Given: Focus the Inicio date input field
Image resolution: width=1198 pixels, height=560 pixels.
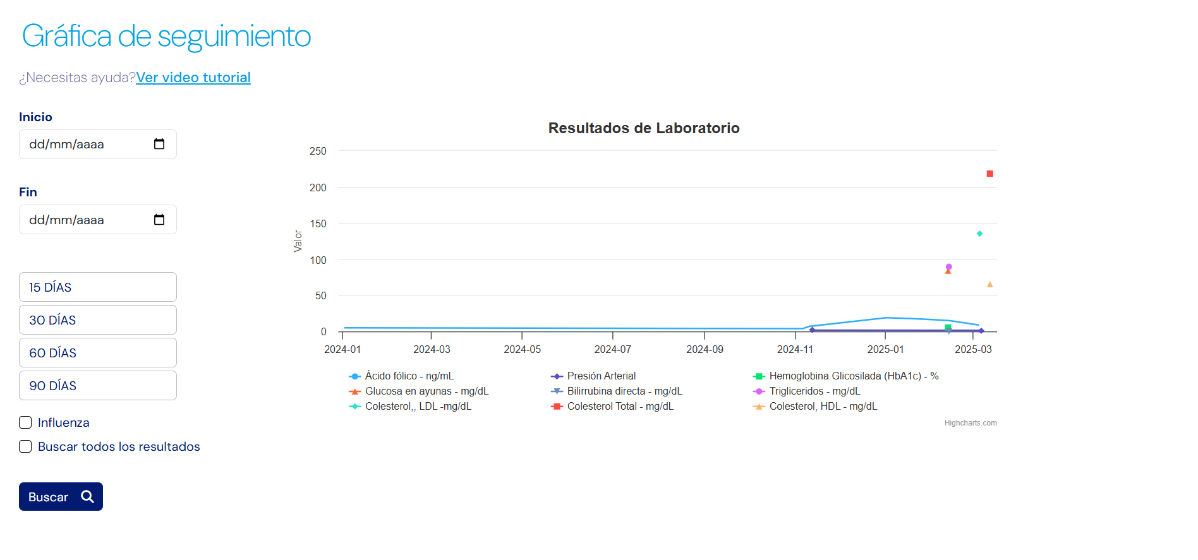Looking at the screenshot, I should click(x=82, y=145).
